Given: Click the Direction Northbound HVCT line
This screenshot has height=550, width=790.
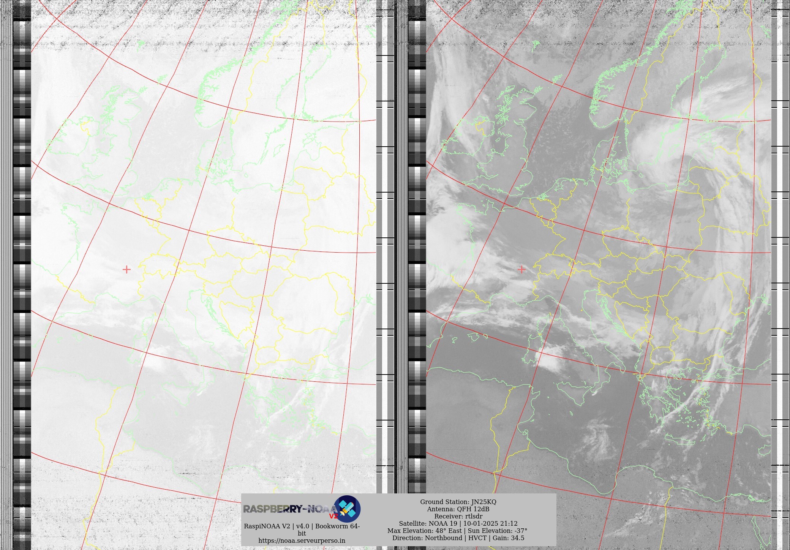Looking at the screenshot, I should tap(458, 538).
